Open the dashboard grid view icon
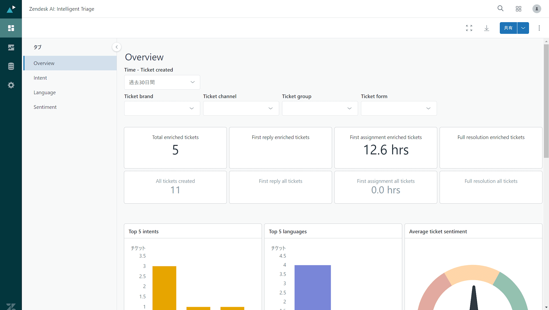 click(x=519, y=8)
